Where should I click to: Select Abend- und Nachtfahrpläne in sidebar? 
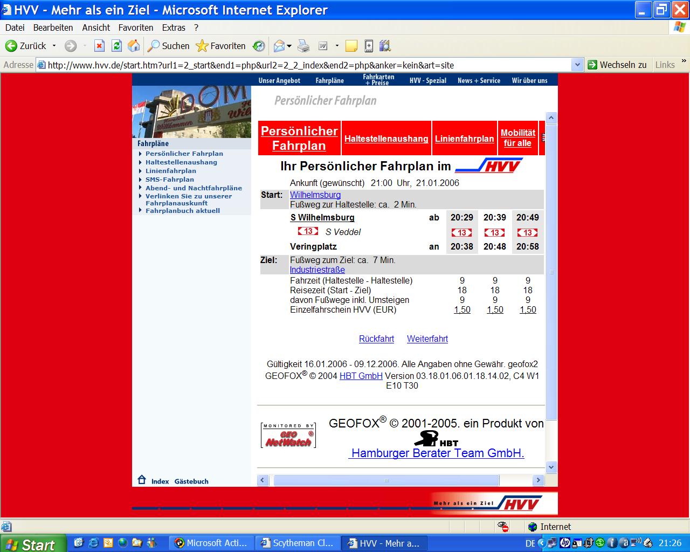click(x=194, y=188)
